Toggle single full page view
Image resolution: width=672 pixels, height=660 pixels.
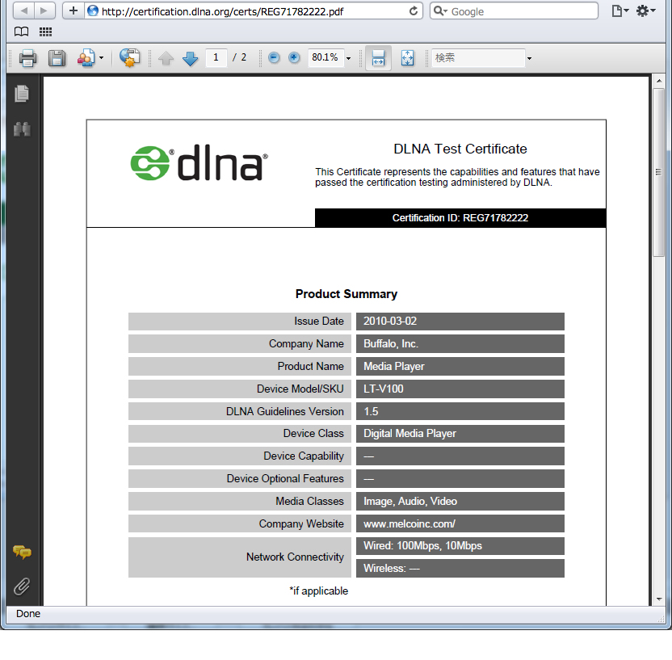(x=407, y=58)
